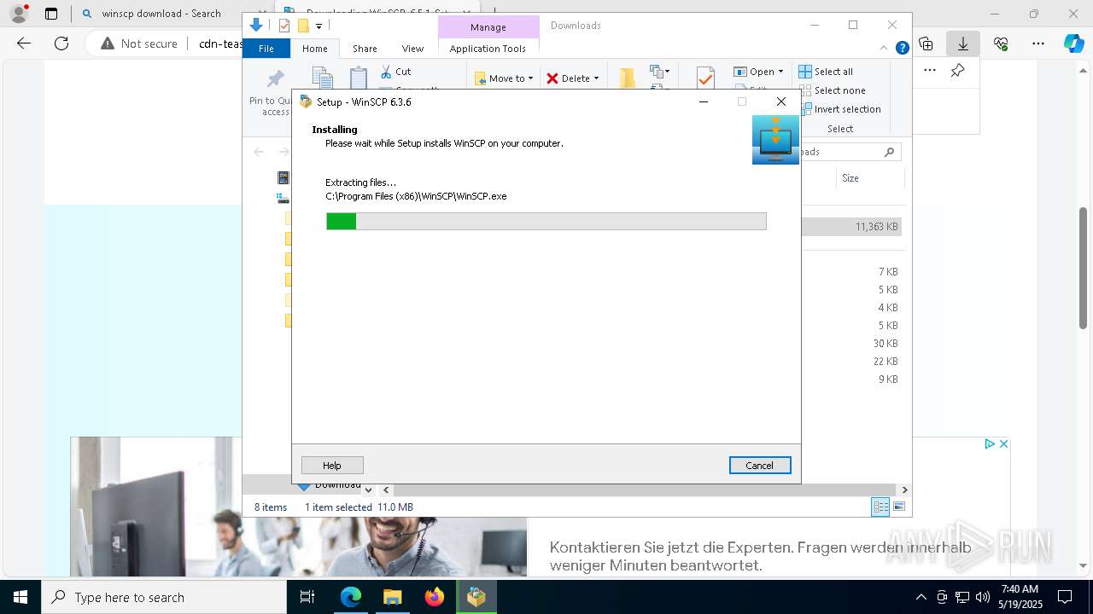Open the Application Tools tab

pos(488,49)
